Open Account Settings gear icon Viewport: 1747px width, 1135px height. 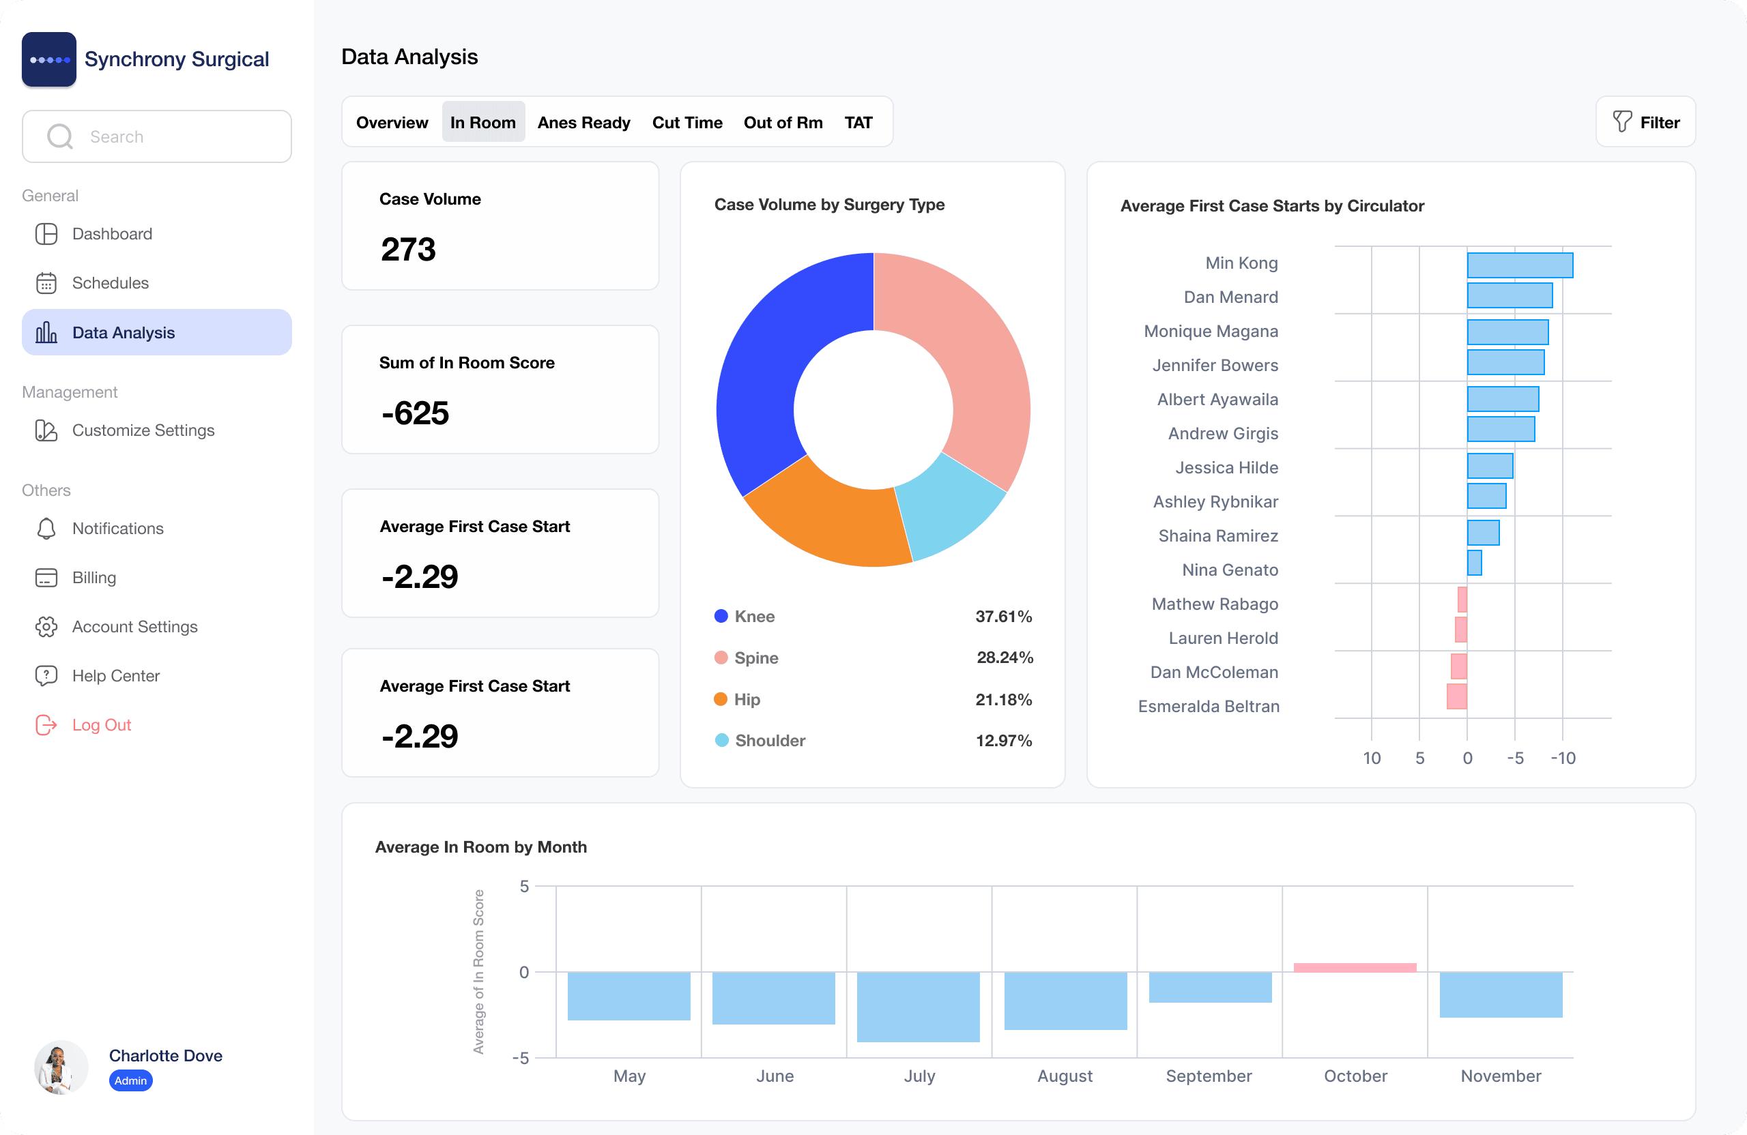[x=46, y=627]
